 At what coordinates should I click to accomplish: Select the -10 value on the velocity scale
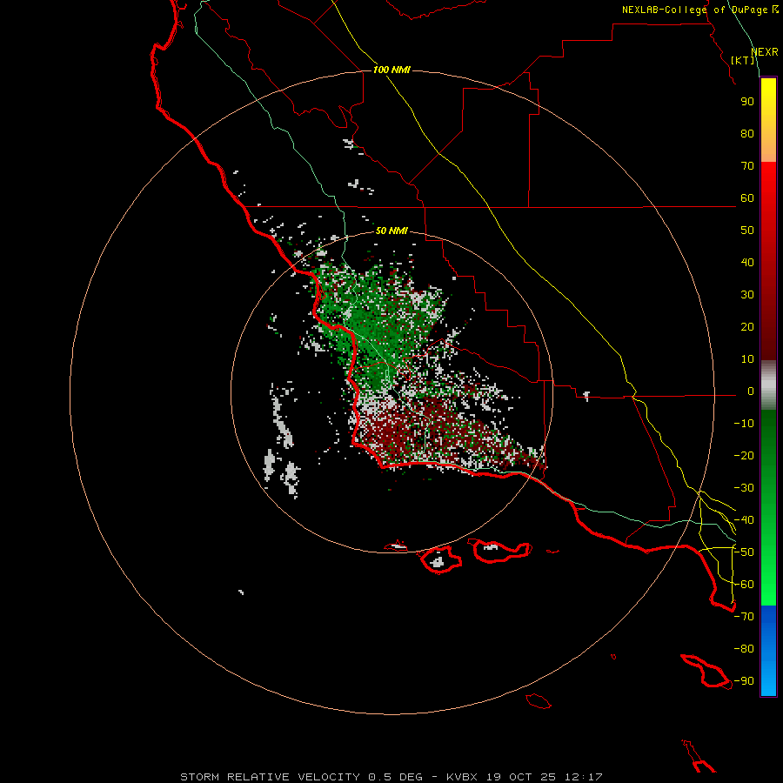(744, 424)
